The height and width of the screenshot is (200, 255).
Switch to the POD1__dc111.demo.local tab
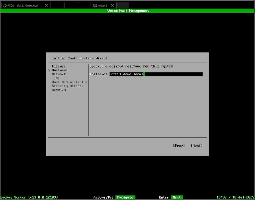pyautogui.click(x=23, y=5)
